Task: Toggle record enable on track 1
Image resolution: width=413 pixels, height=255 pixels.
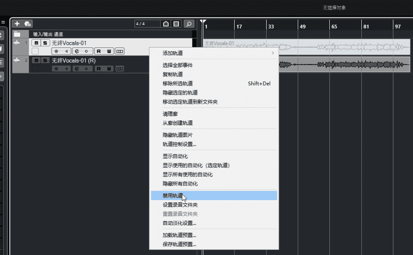Action: 57,51
